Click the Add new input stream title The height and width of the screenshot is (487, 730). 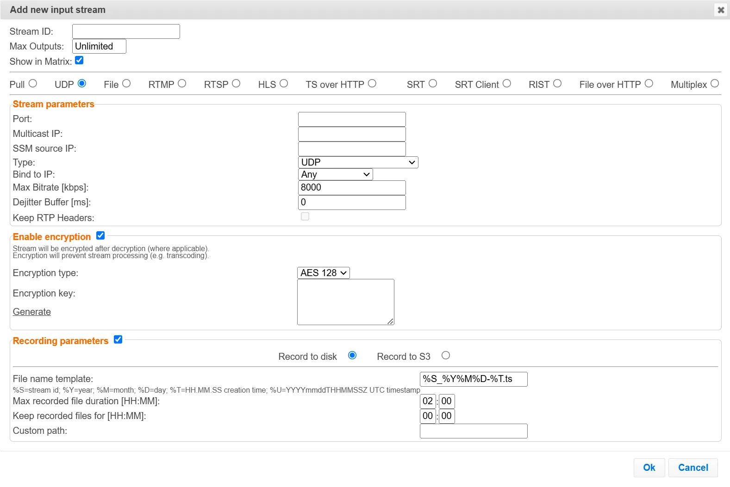click(x=58, y=10)
